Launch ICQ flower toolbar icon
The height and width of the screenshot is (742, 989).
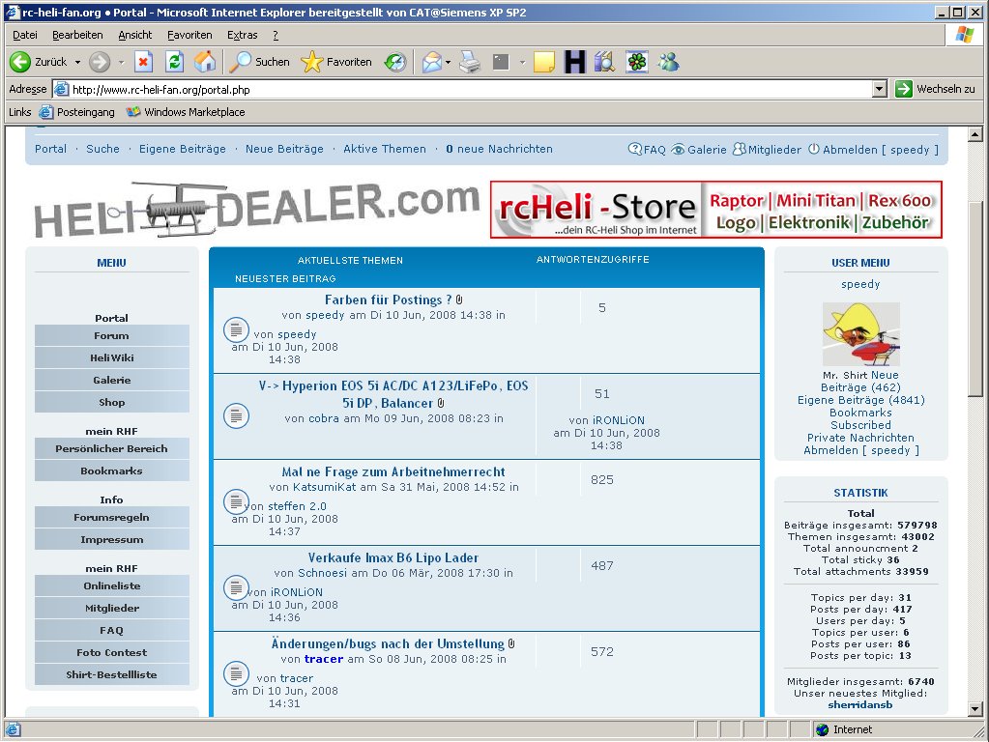pyautogui.click(x=637, y=62)
